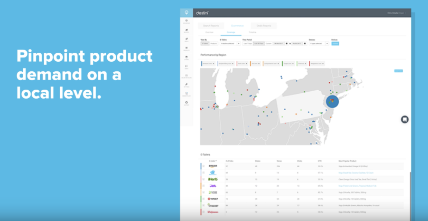Click the CTR column header
Image resolution: width=428 pixels, height=221 pixels.
(319, 161)
